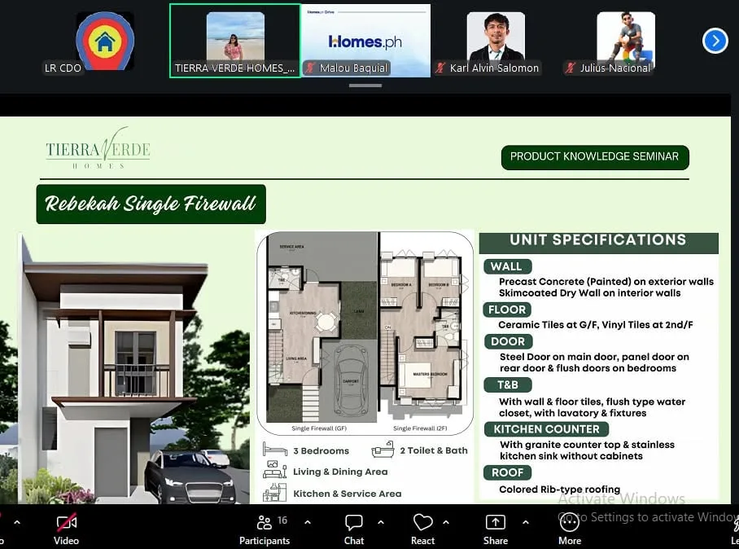
Task: Show next participants with blue arrow
Action: point(715,41)
